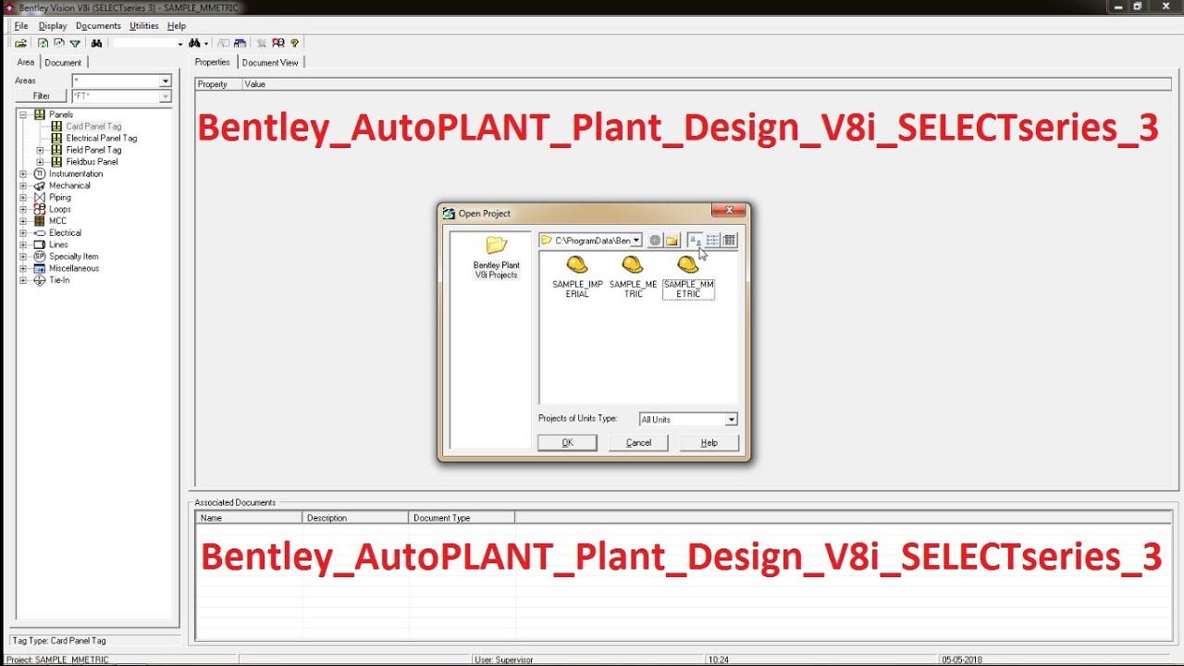Click the Piping valve symbol icon
1184x666 pixels.
tap(40, 198)
